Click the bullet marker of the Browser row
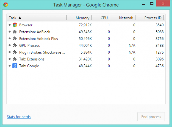The image size is (172, 127). pos(10,25)
